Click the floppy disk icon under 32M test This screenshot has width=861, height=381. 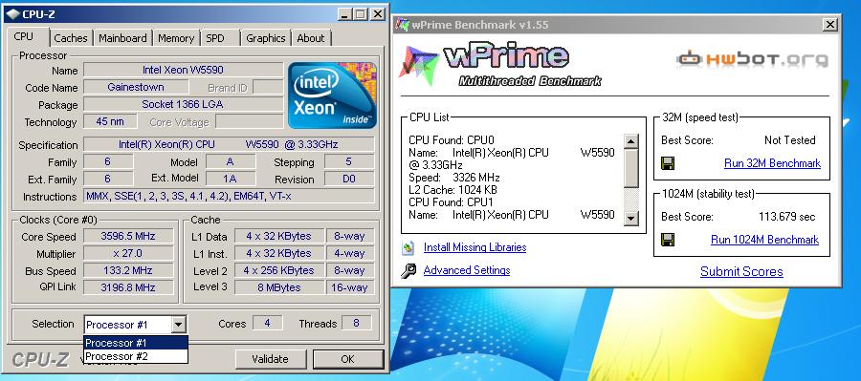[x=668, y=163]
